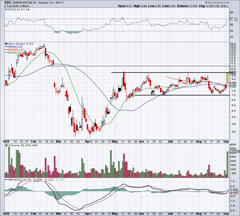
Task: Click the red MA(200) legend line marker
Action: [x=6, y=50]
